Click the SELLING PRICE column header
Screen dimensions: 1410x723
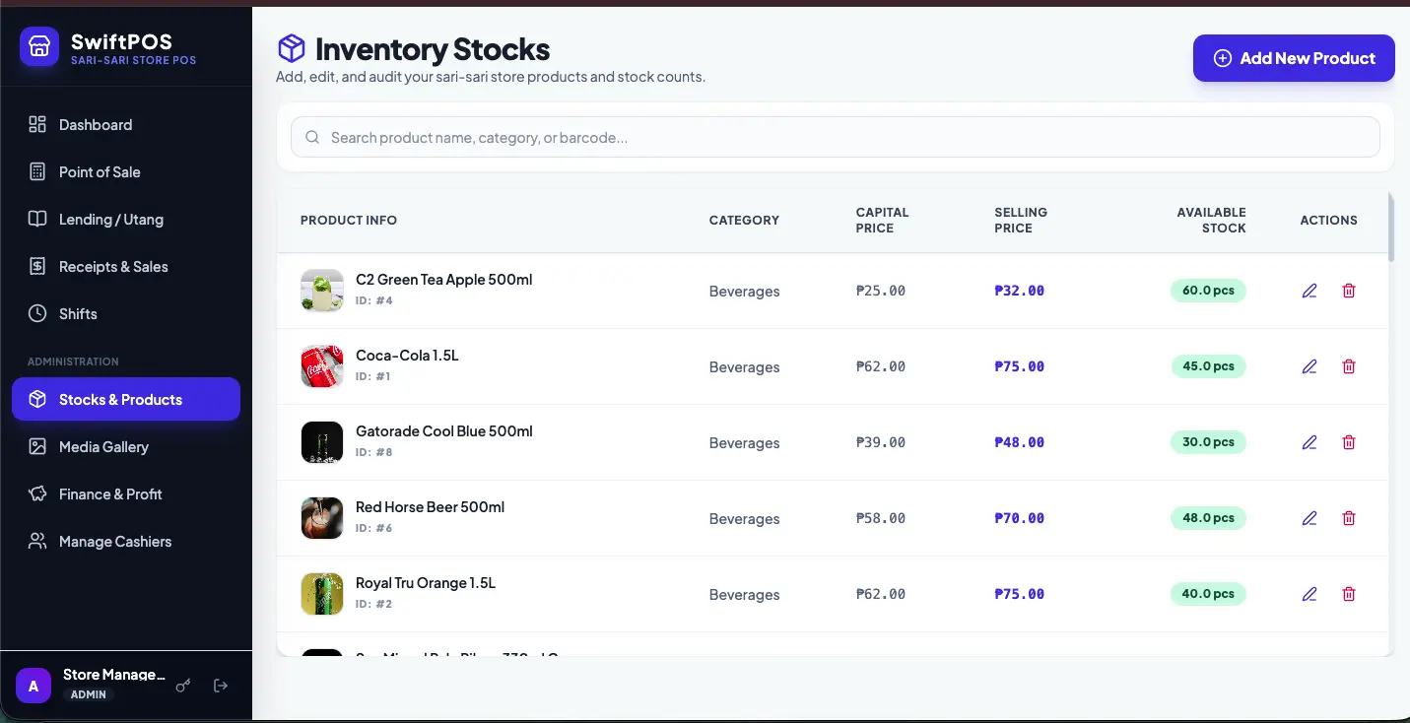pos(1021,221)
